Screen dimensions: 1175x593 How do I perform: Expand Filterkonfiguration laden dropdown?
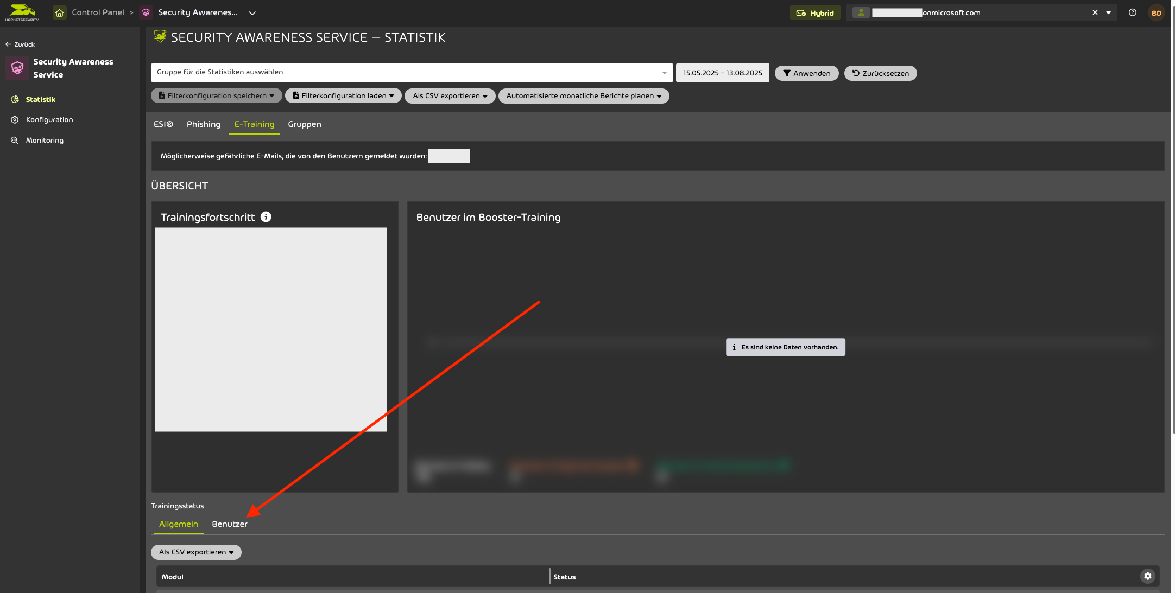click(343, 96)
